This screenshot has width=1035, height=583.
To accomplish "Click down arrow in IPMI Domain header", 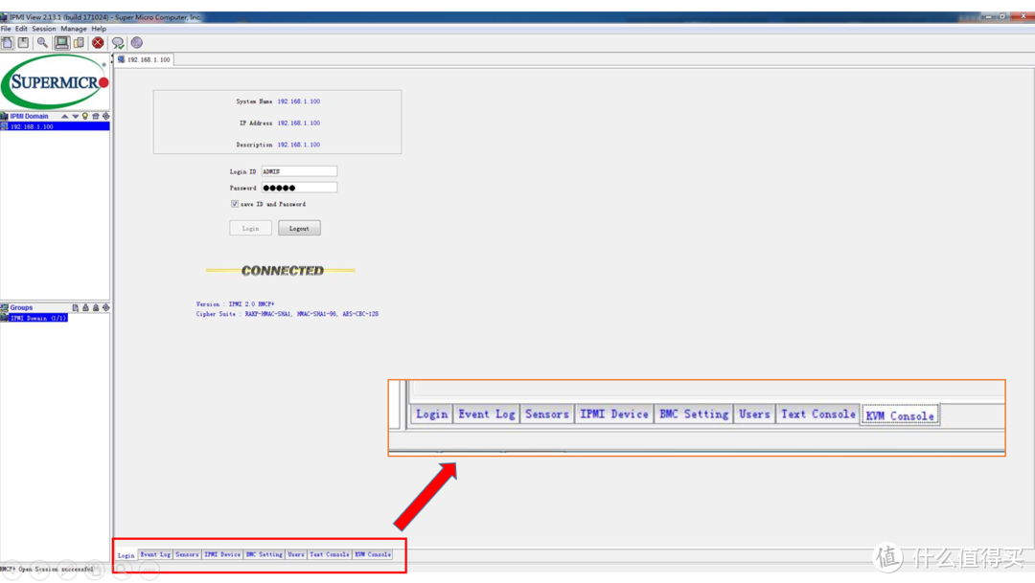I will click(x=76, y=116).
